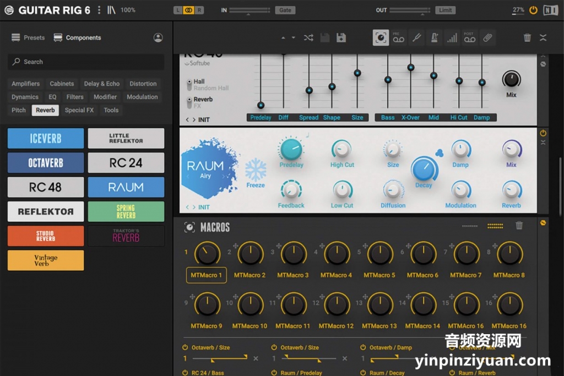Open the user account icon
The width and height of the screenshot is (564, 376).
pos(158,37)
